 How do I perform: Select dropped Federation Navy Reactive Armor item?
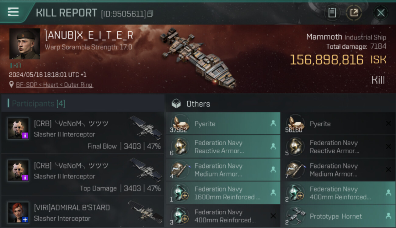[223, 147]
